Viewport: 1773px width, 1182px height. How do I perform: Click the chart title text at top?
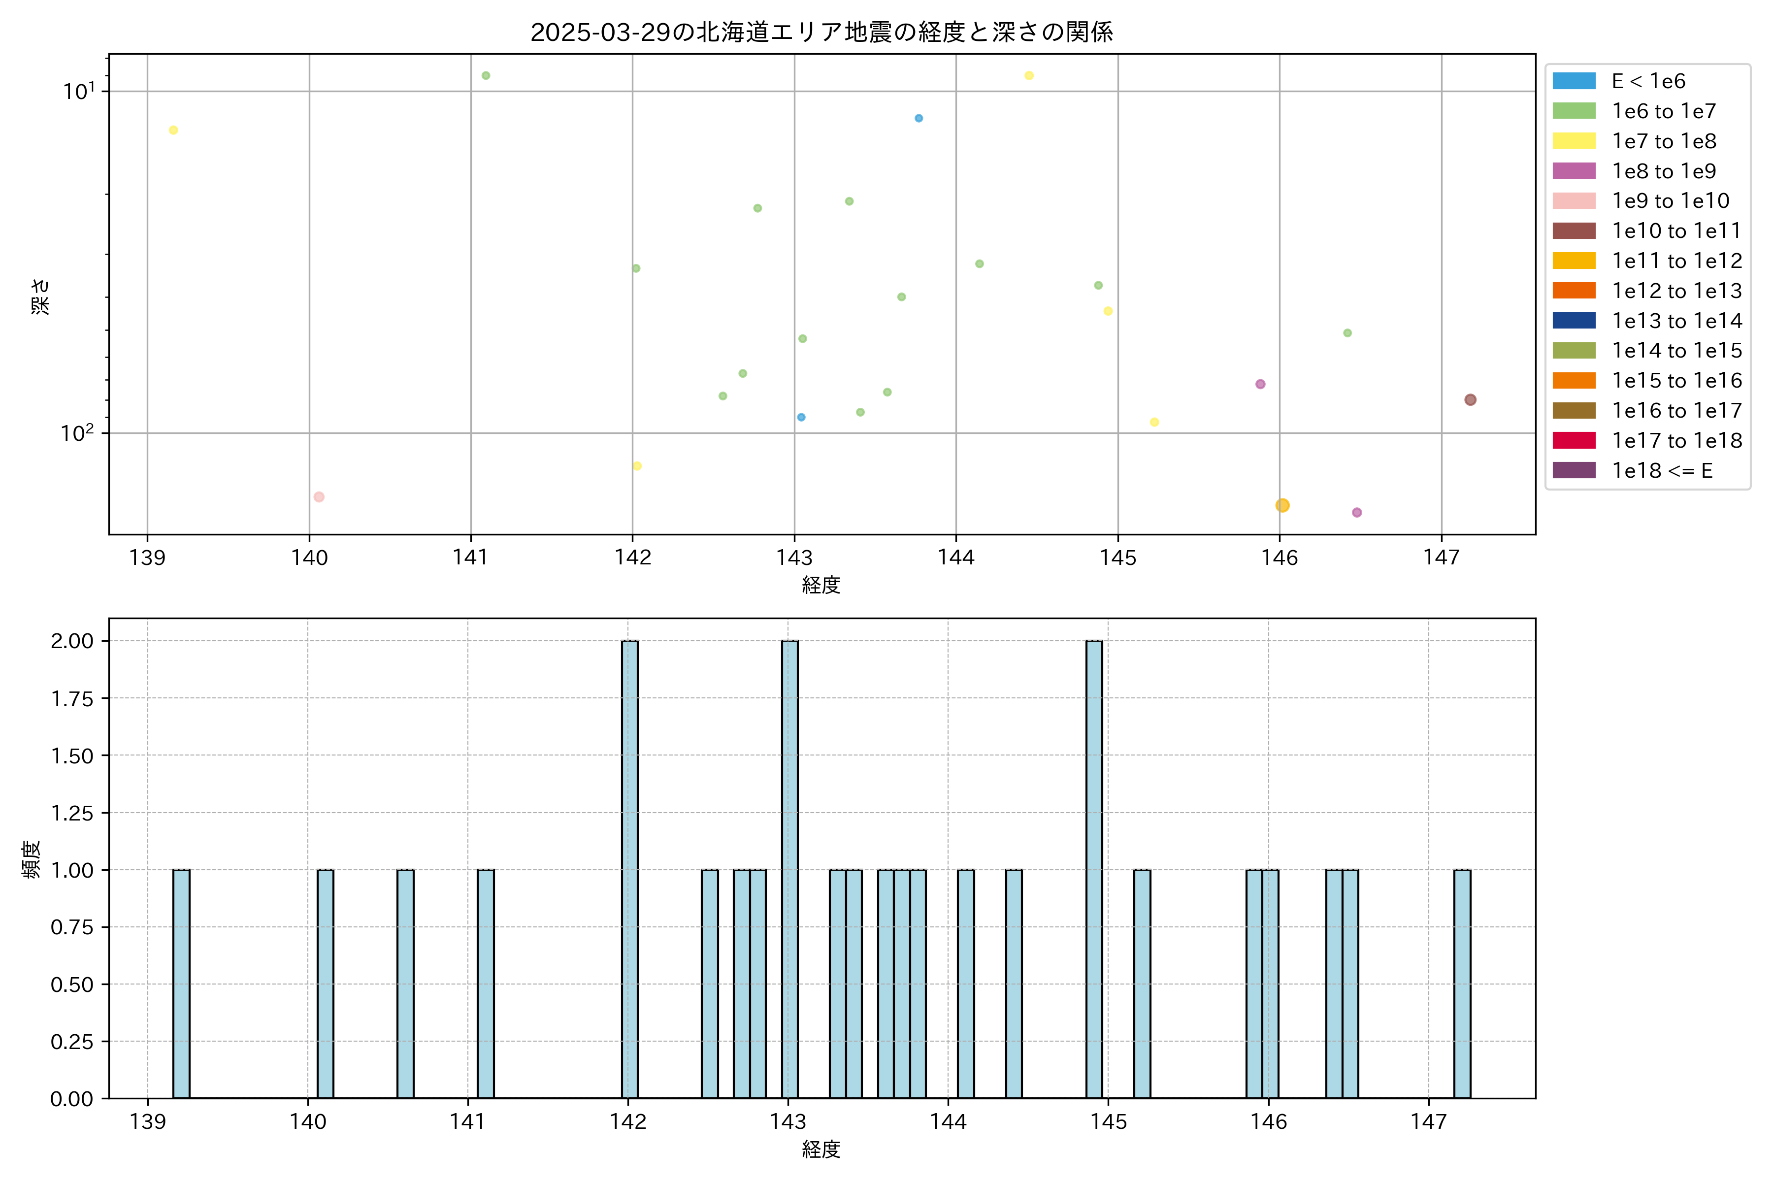pos(821,33)
